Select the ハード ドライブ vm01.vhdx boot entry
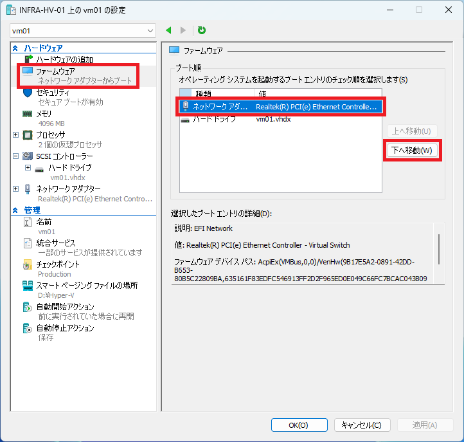464x442 pixels. click(281, 120)
